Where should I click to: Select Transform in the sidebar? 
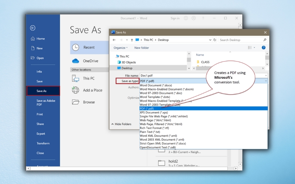pyautogui.click(x=43, y=143)
